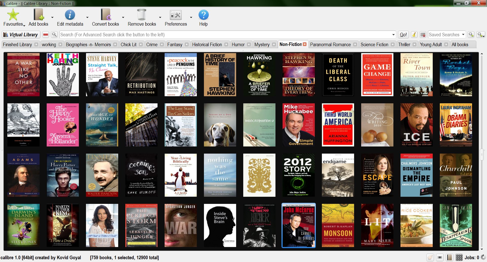Open the advanced search magnifier button

point(54,35)
